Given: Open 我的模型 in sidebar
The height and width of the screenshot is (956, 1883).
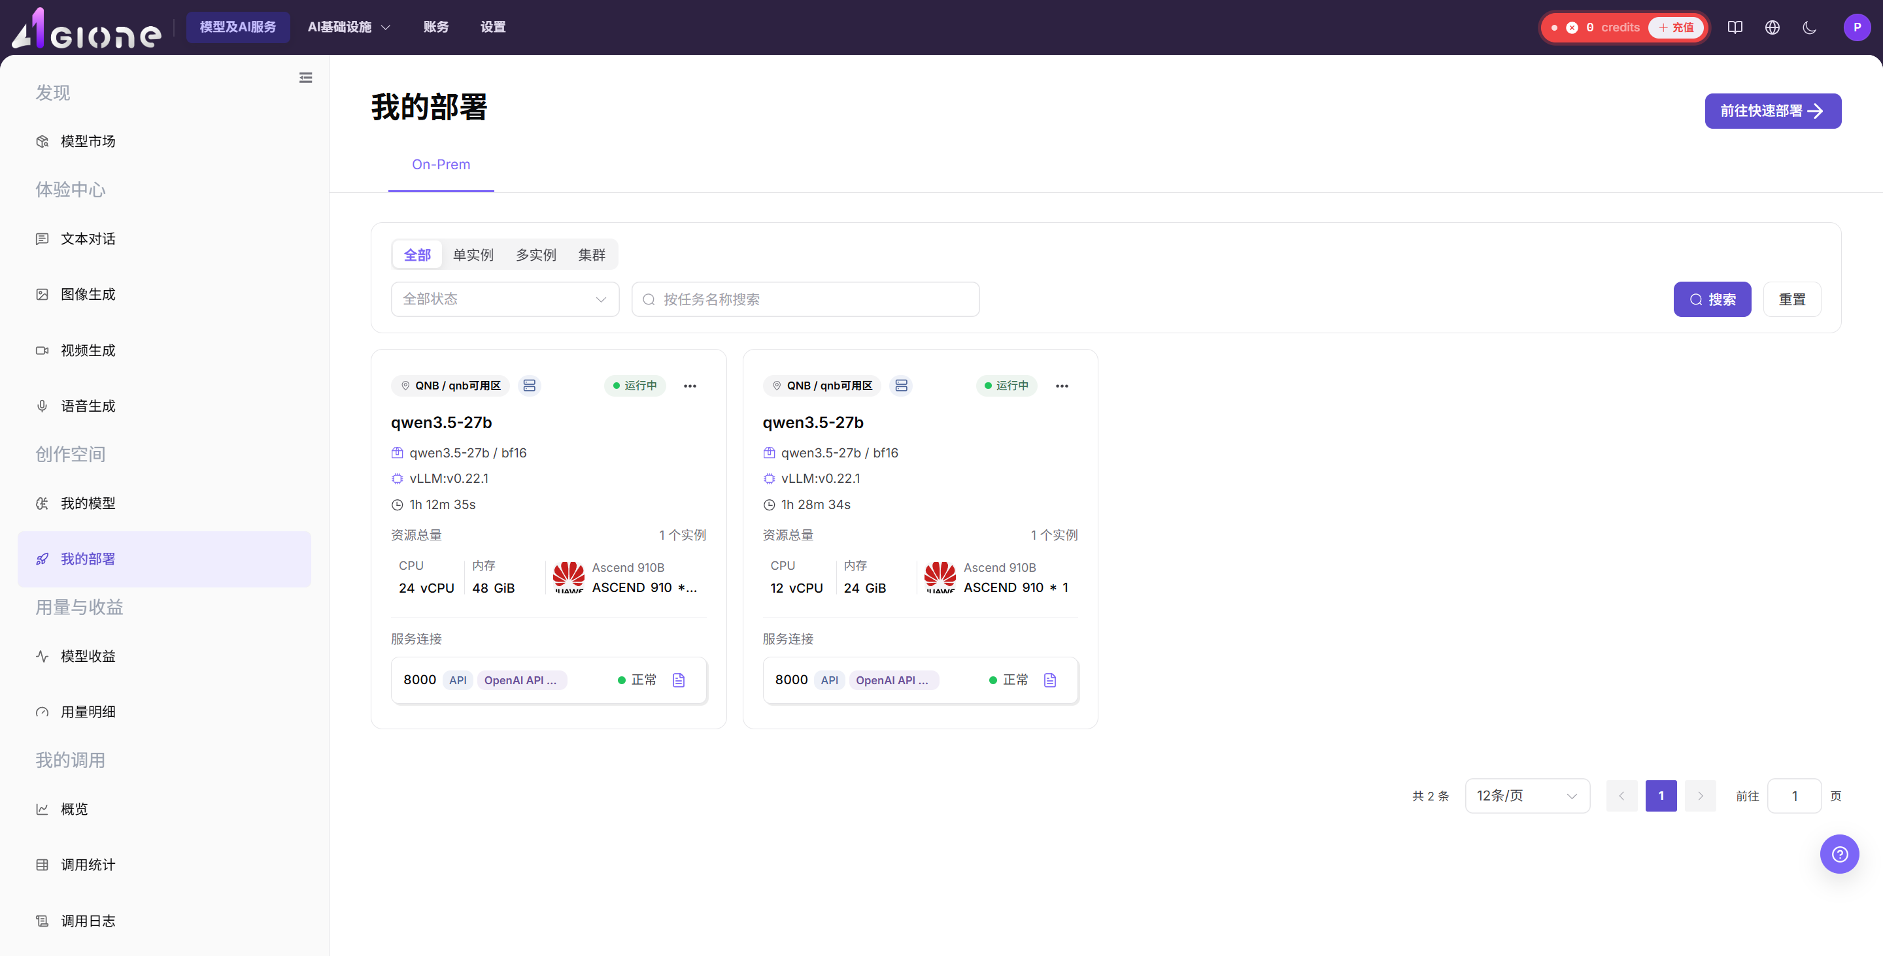Looking at the screenshot, I should (x=165, y=503).
